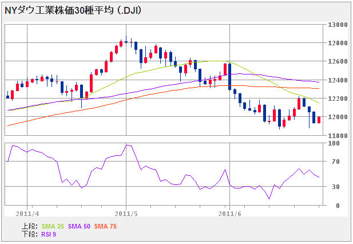Screen dimensions: 353x244
Task: Click the chart title NYダウ工業株価30種平均 (.DJI)
Action: (x=73, y=10)
